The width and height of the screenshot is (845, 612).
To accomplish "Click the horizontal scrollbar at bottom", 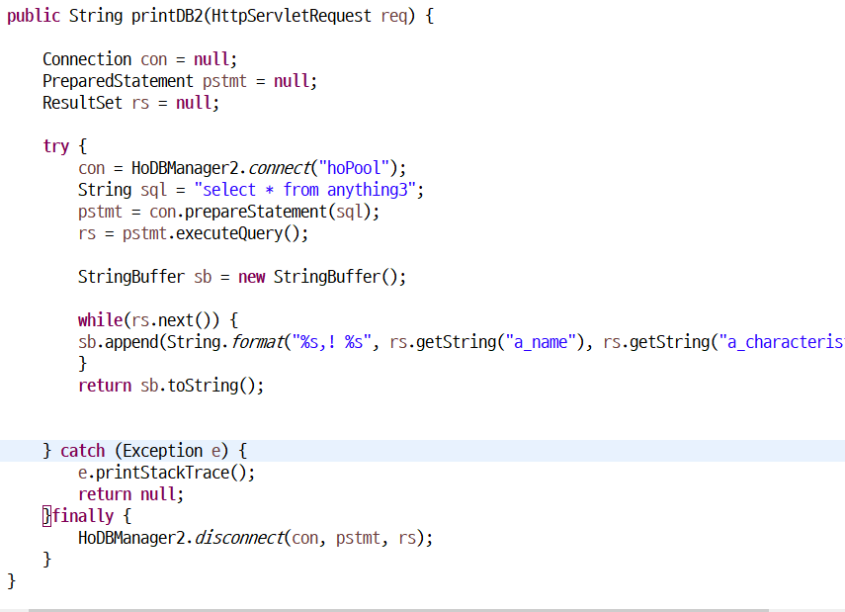I will coord(399,610).
